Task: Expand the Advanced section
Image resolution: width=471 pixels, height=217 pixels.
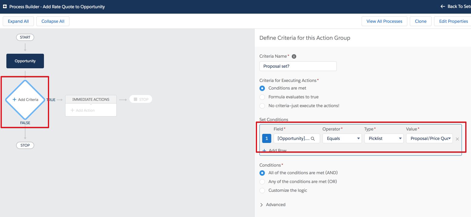Action: pyautogui.click(x=272, y=205)
